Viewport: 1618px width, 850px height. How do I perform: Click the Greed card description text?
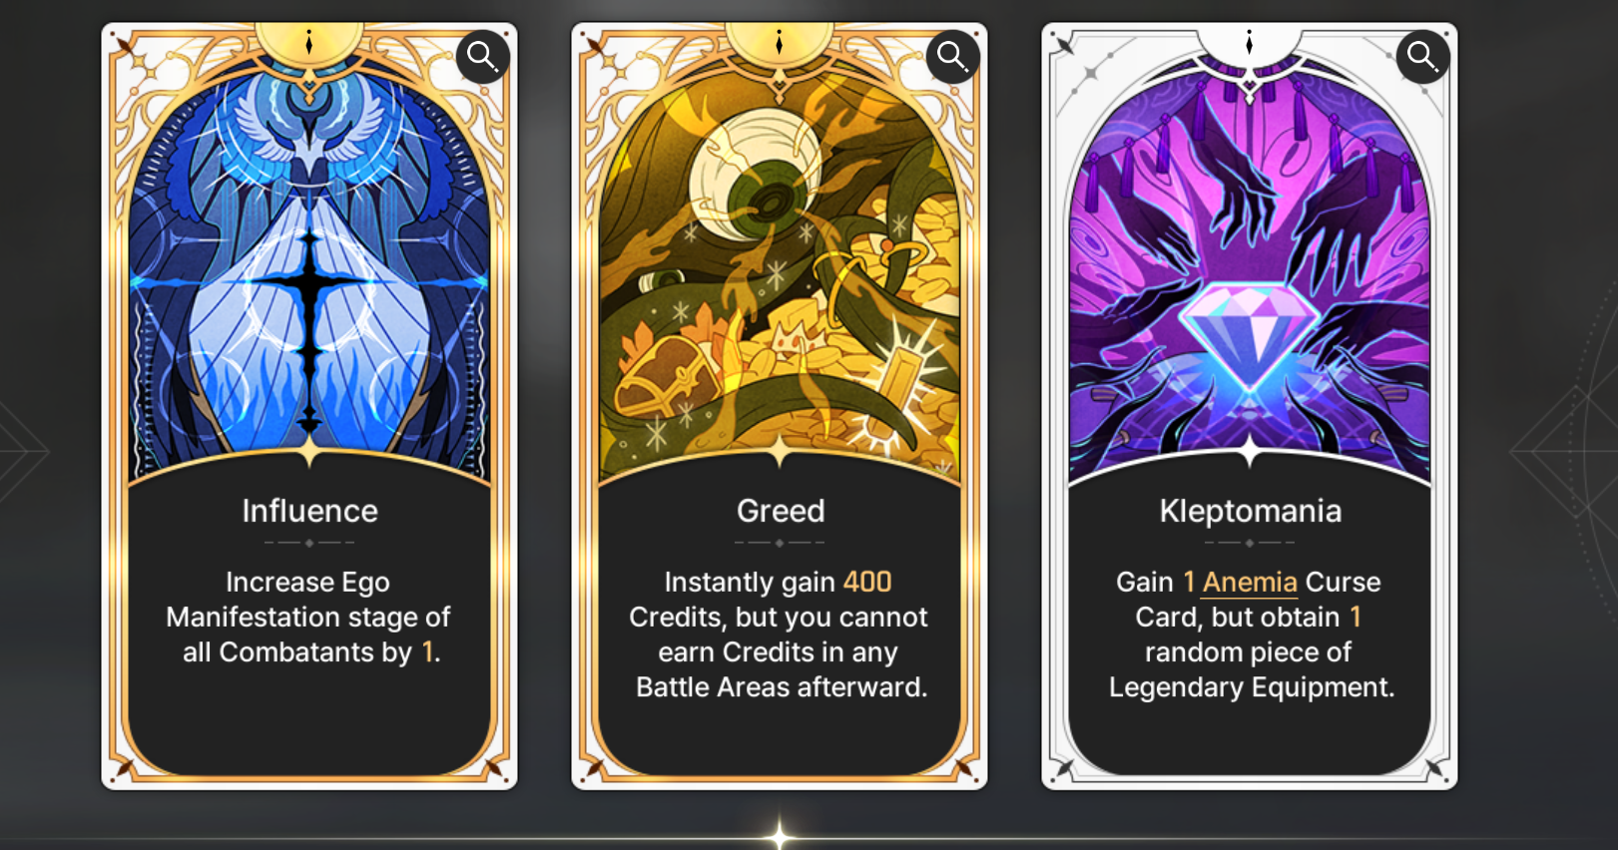[781, 635]
